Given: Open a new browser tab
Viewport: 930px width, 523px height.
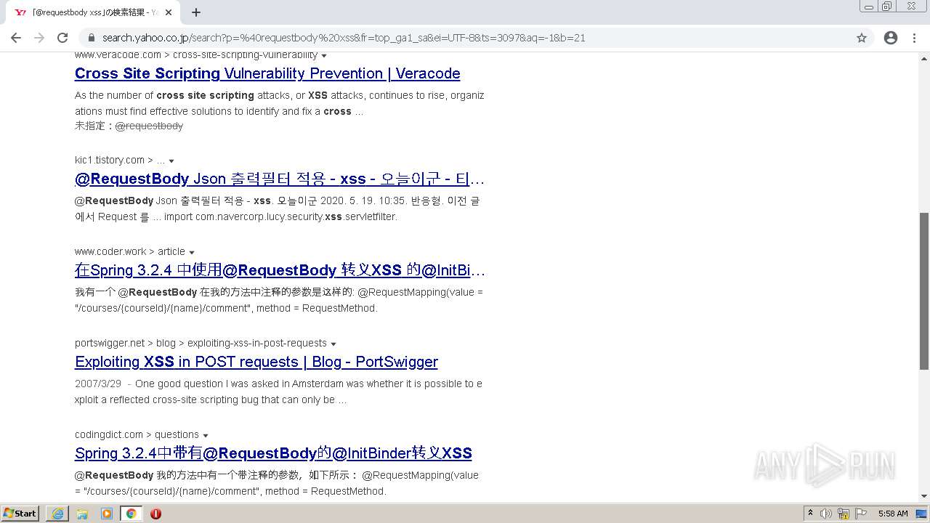Looking at the screenshot, I should coord(196,12).
